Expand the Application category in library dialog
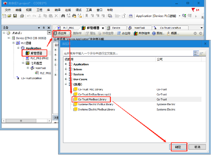The width and height of the screenshot is (211, 155). [66, 64]
